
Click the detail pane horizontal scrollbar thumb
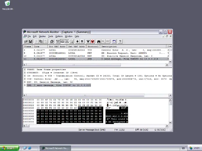(86, 95)
